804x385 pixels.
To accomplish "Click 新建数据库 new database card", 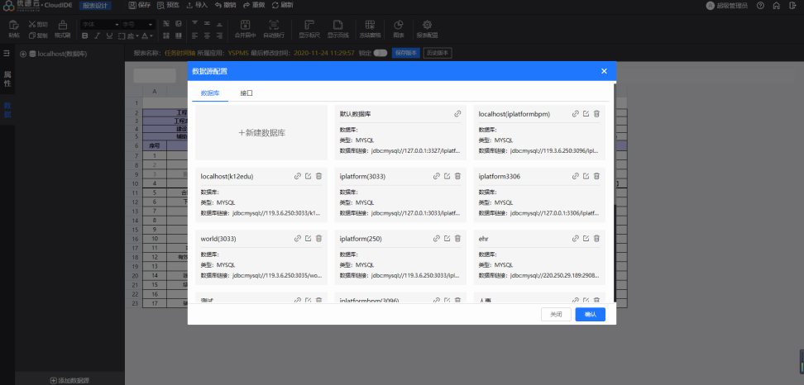I will (x=261, y=132).
